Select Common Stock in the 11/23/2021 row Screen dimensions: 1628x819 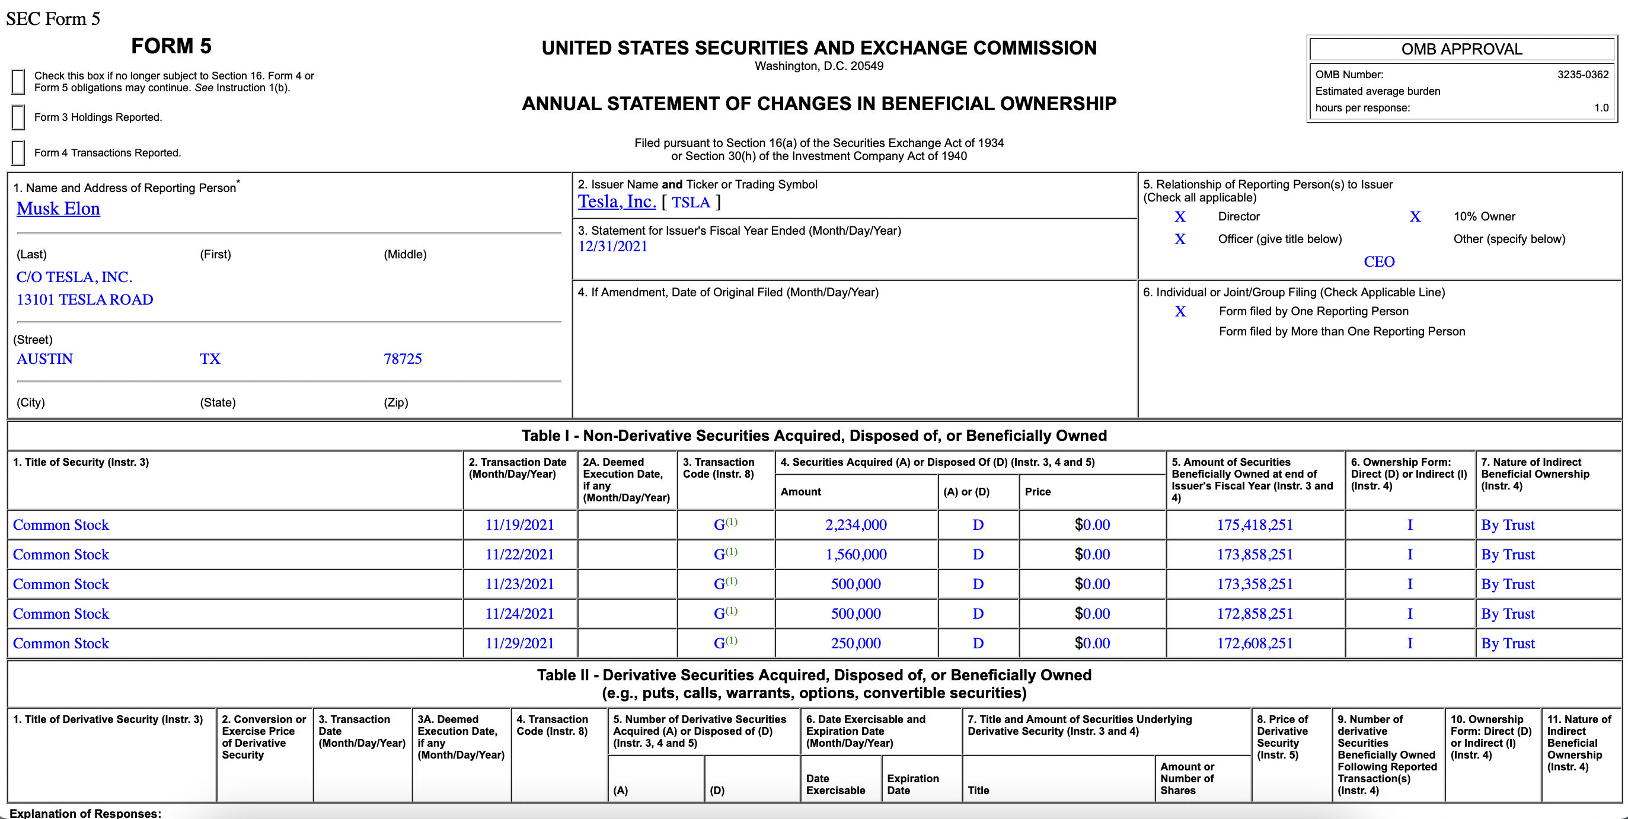(60, 584)
